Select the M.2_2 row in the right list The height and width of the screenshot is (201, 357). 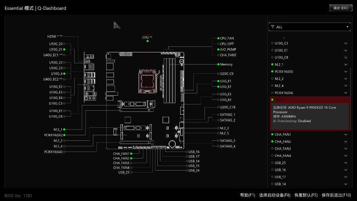310,79
